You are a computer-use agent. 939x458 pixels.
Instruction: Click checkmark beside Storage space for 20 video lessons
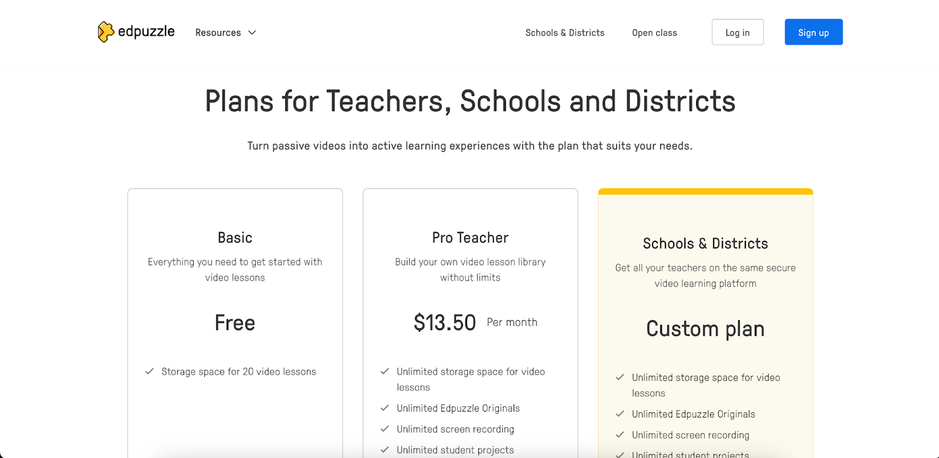point(150,371)
